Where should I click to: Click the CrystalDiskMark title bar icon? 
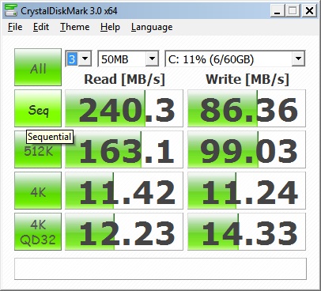point(11,10)
